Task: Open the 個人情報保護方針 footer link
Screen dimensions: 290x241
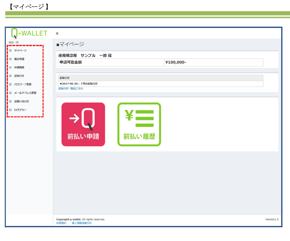Action: [82, 223]
